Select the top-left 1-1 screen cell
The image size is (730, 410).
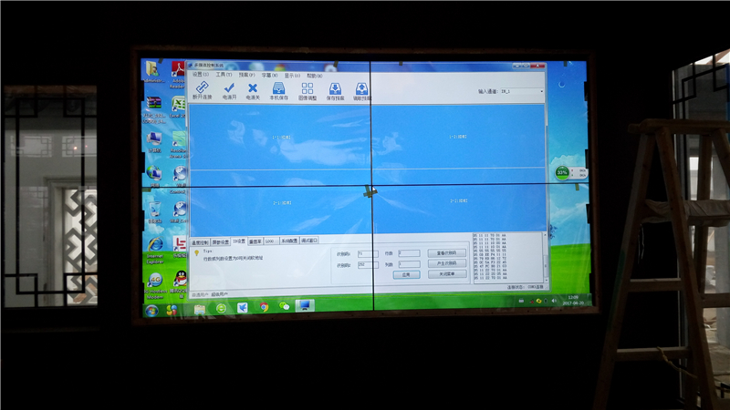280,137
